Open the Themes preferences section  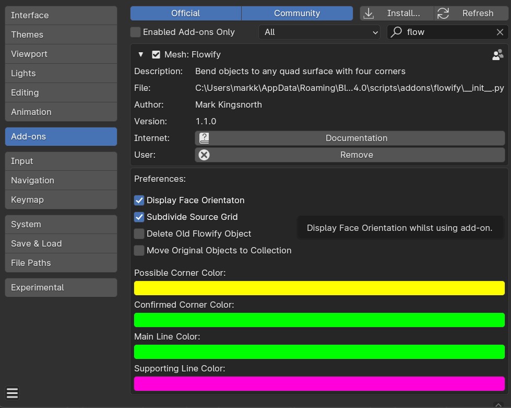[x=61, y=34]
